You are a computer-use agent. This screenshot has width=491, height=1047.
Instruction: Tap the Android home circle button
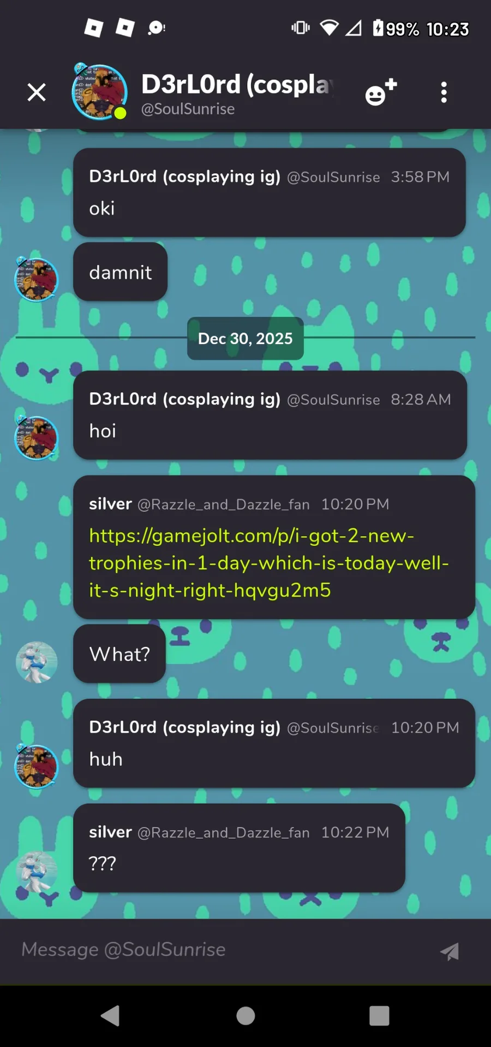point(245,1016)
